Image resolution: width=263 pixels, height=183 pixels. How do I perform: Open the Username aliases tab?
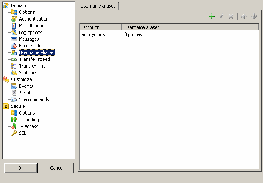click(98, 6)
